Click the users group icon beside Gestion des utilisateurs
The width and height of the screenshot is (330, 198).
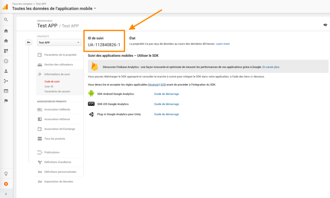[40, 65]
